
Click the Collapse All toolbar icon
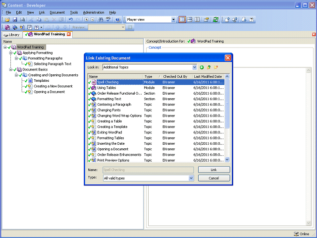tap(93, 20)
